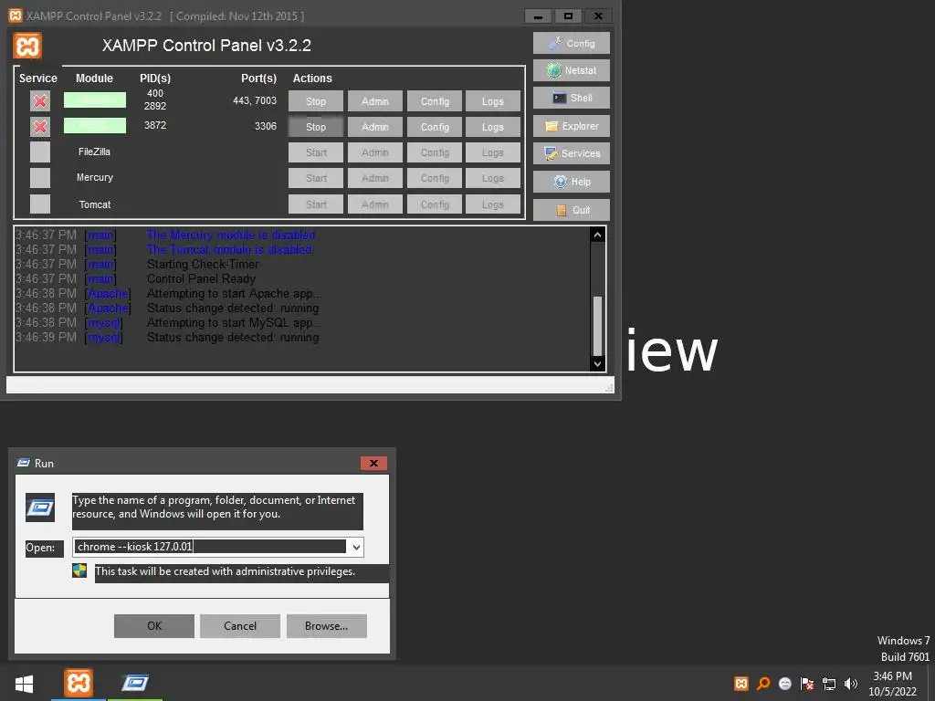Click 'The Mercury module is disabled' log line
The image size is (935, 701).
click(x=231, y=235)
